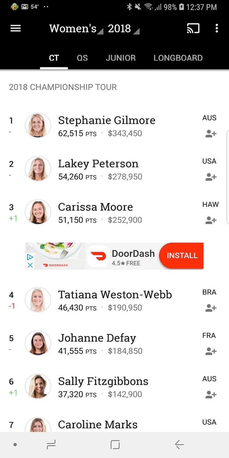Switch to the QS tab
Image resolution: width=229 pixels, height=458 pixels.
pos(82,58)
